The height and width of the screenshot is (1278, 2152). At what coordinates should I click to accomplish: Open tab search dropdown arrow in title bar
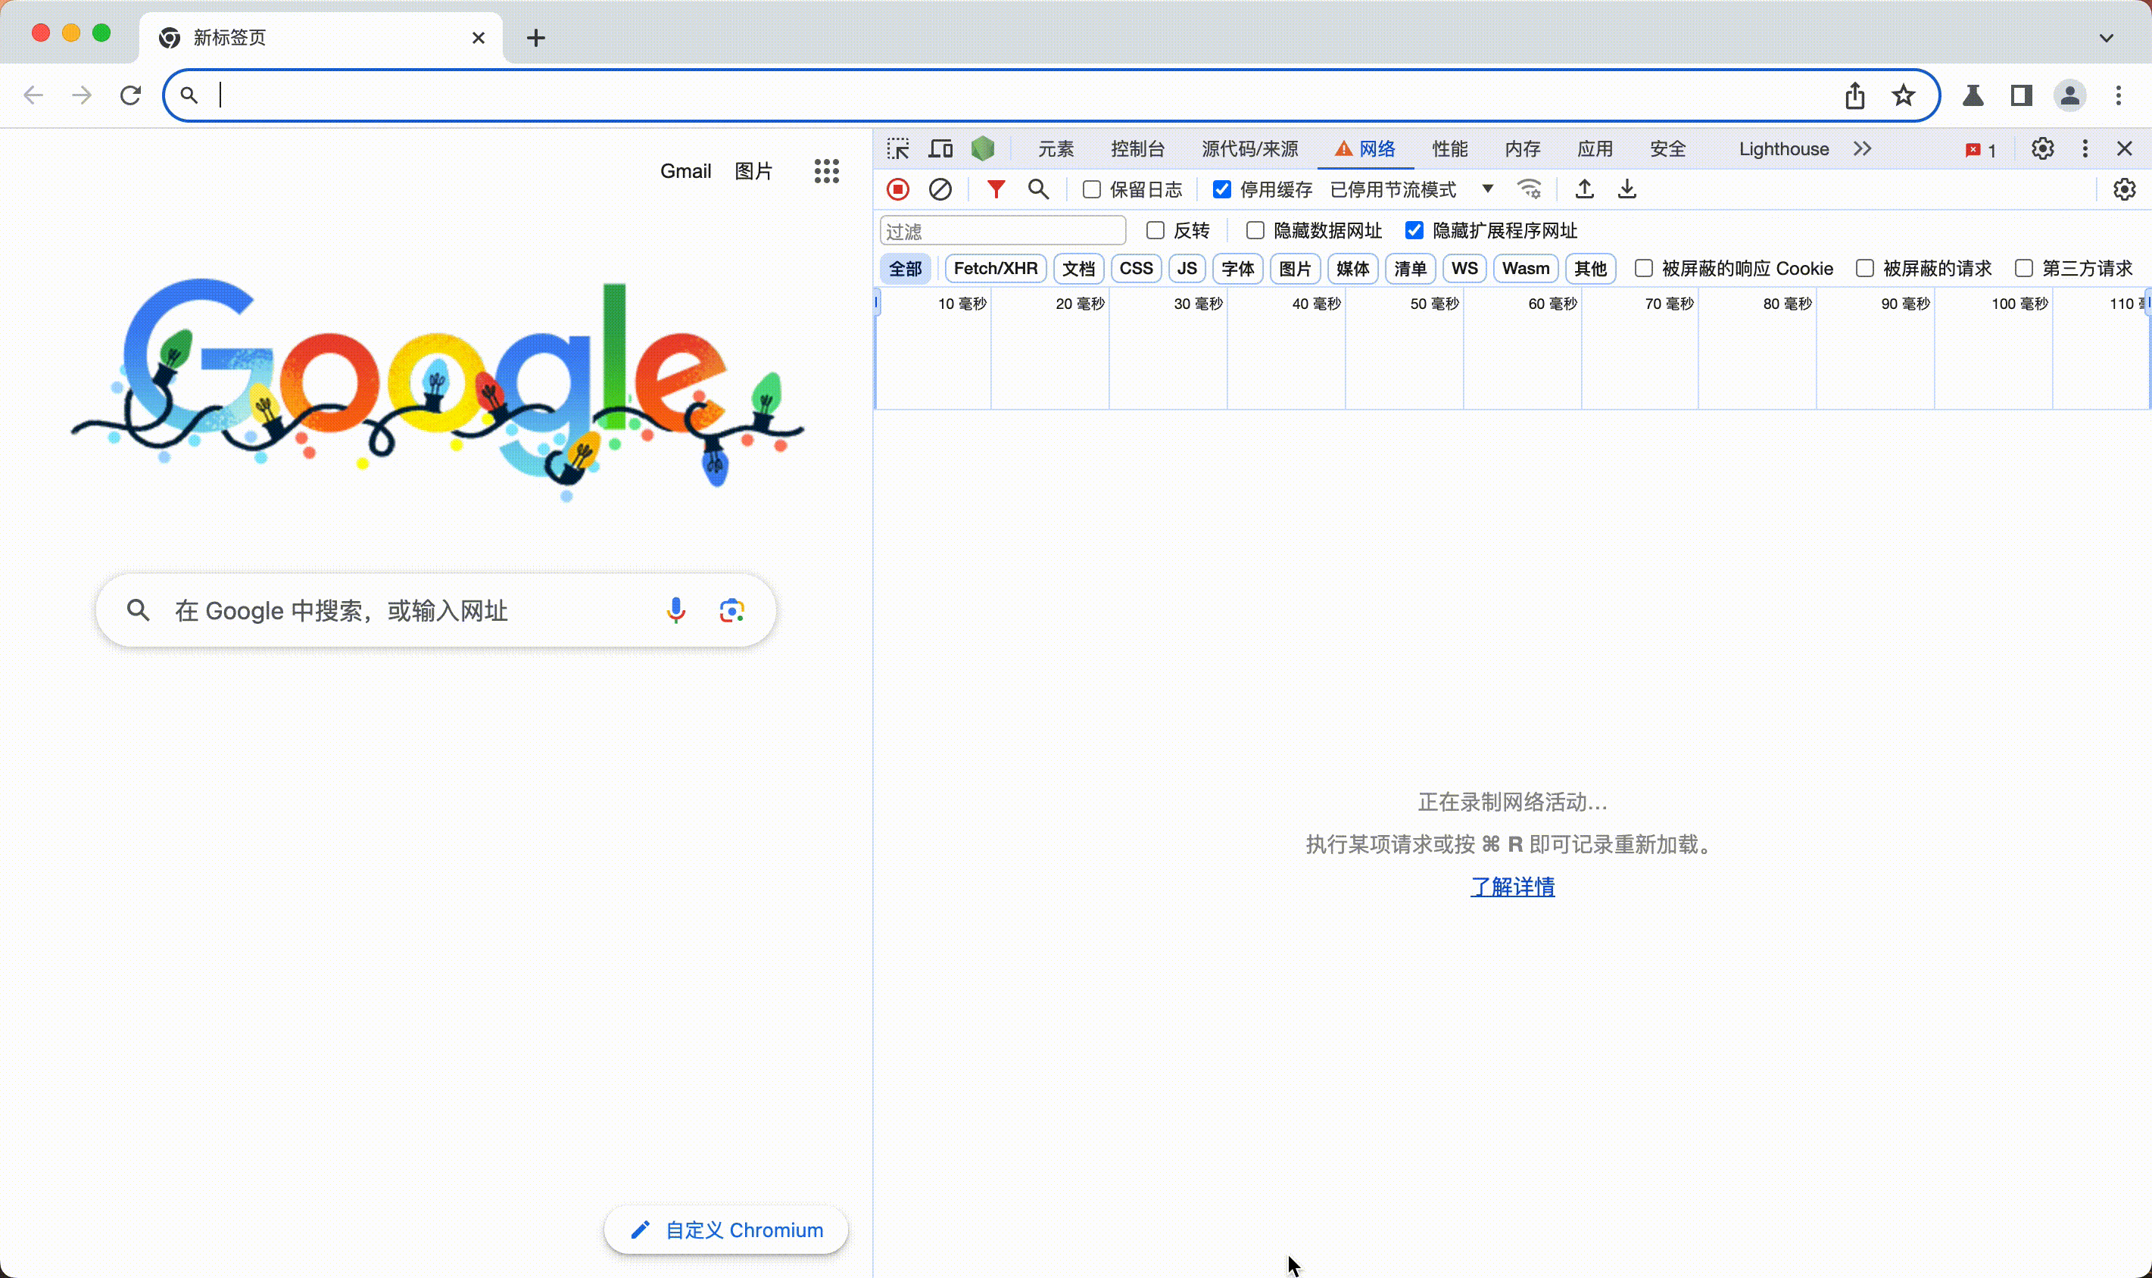[2107, 38]
